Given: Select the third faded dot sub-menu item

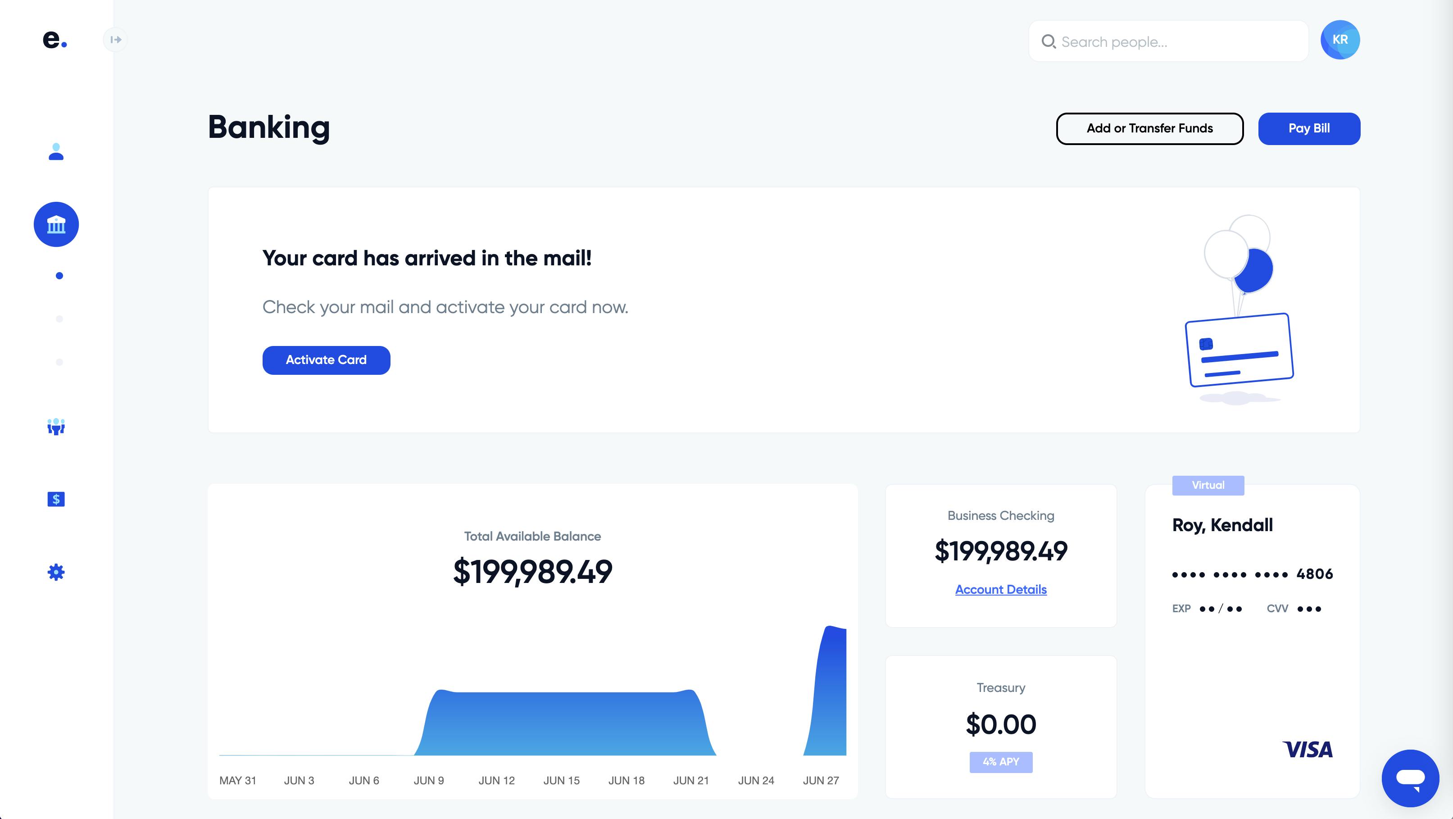Looking at the screenshot, I should [59, 362].
